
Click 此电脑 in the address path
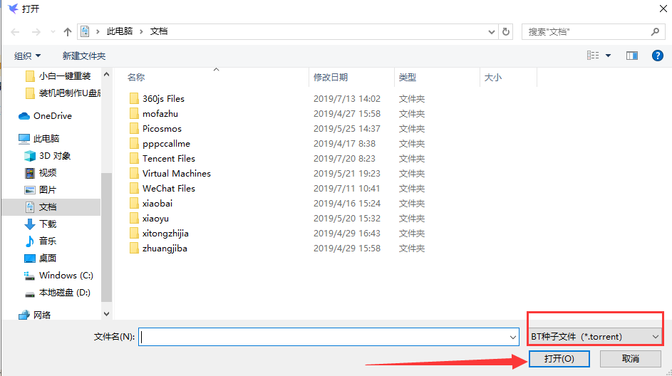120,31
